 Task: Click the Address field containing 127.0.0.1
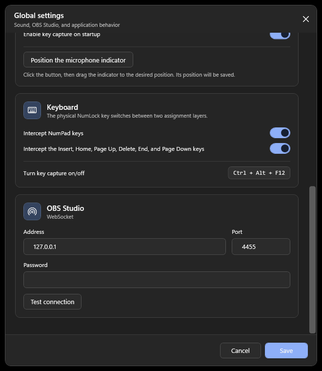124,247
